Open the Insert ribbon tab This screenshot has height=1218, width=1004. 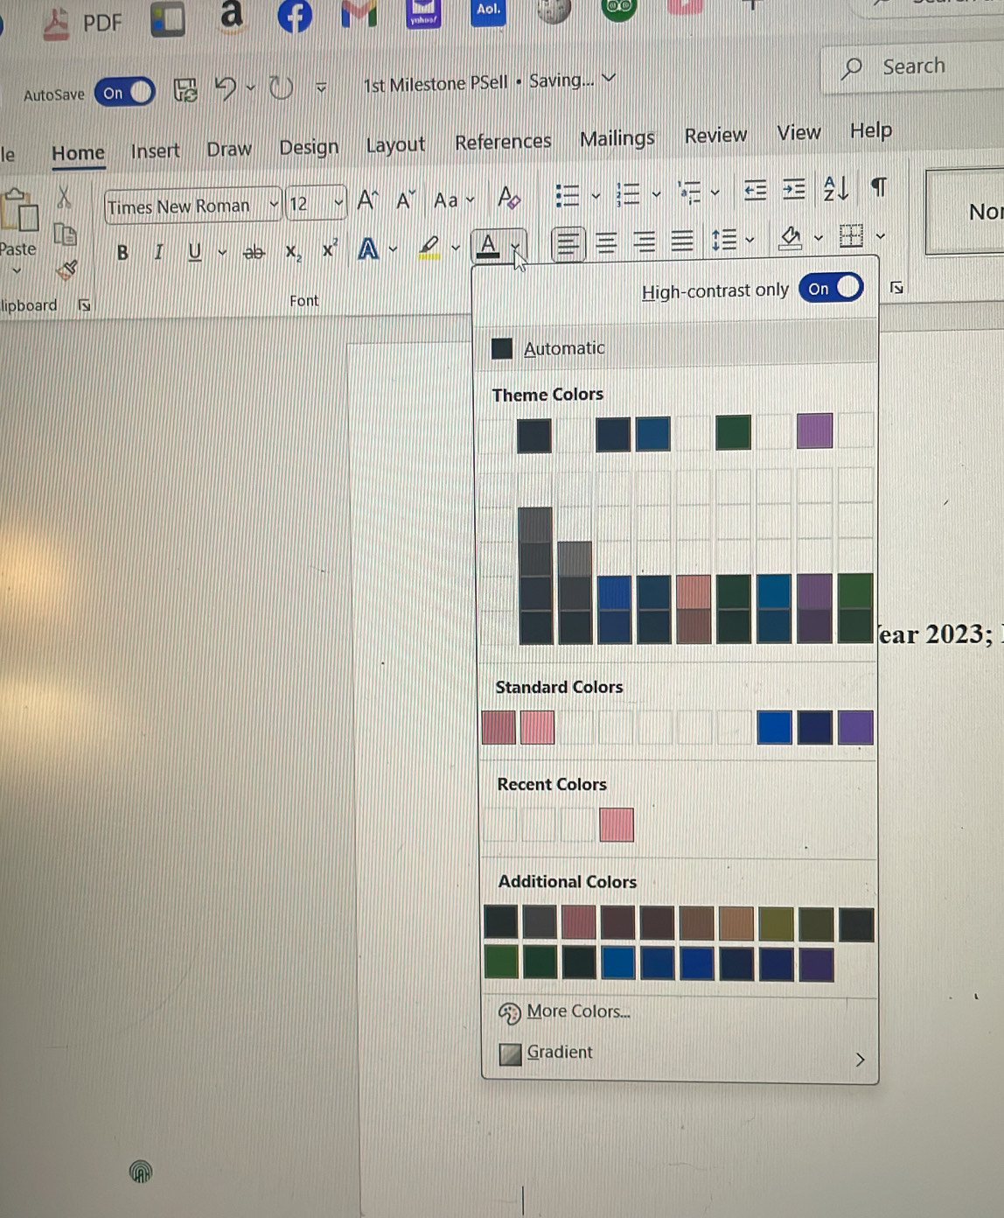tap(155, 151)
